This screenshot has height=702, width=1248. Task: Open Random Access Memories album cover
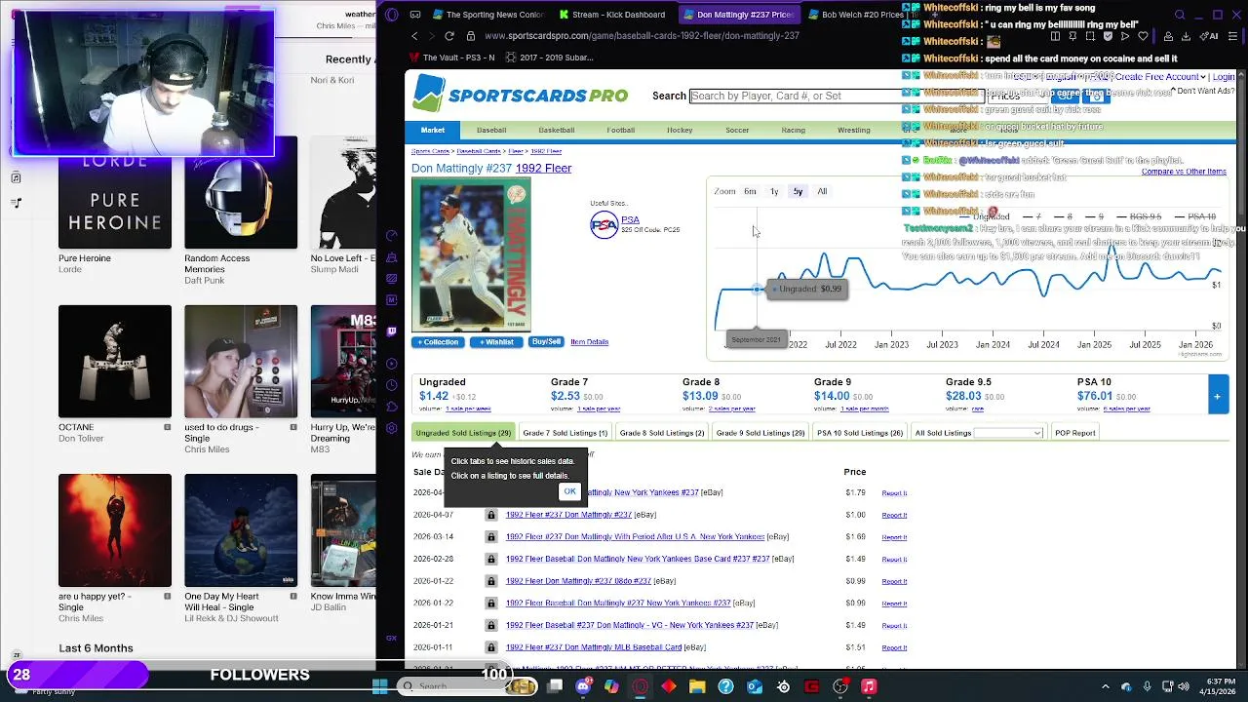click(241, 192)
